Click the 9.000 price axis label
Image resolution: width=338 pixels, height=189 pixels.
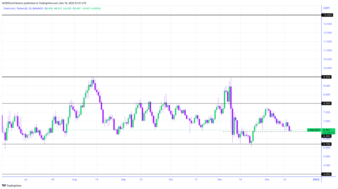(x=327, y=86)
